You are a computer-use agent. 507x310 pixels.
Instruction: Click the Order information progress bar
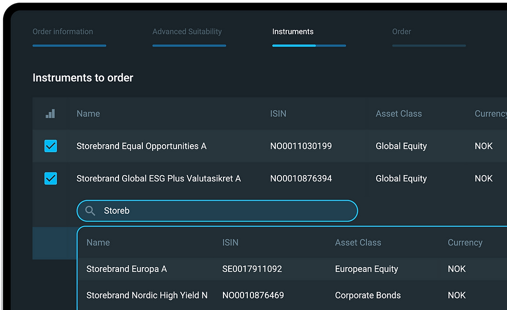69,45
